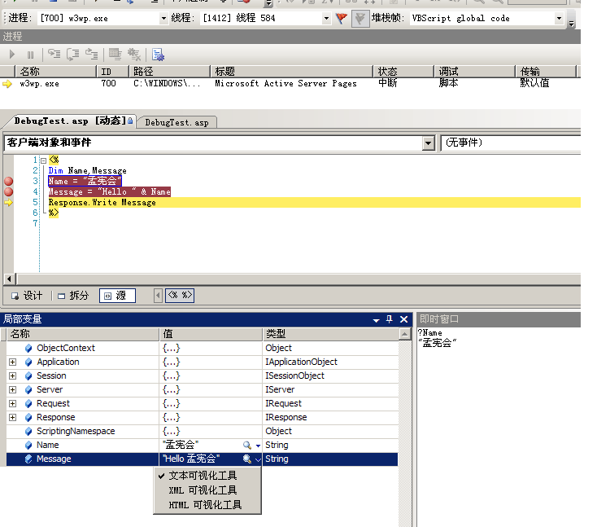Screen dimensions: 597x527
Task: Close the Locals variables panel
Action: (x=403, y=319)
